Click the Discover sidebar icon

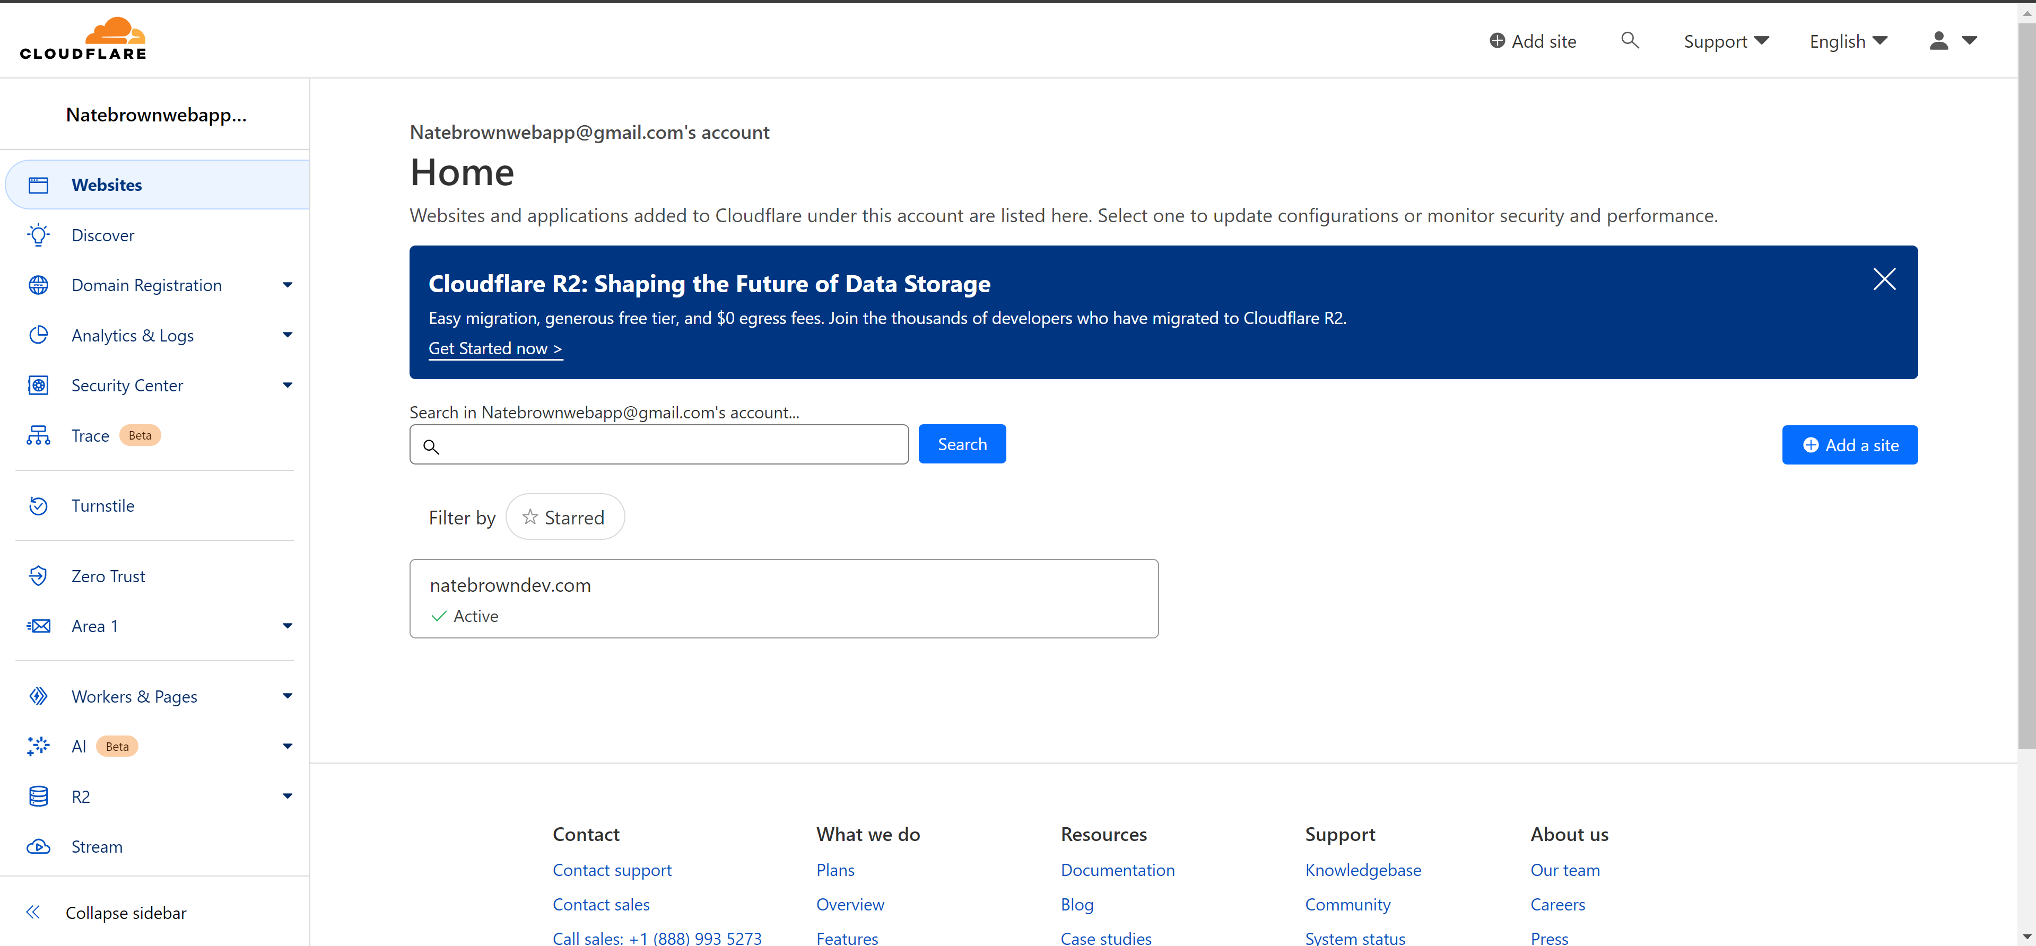click(39, 235)
